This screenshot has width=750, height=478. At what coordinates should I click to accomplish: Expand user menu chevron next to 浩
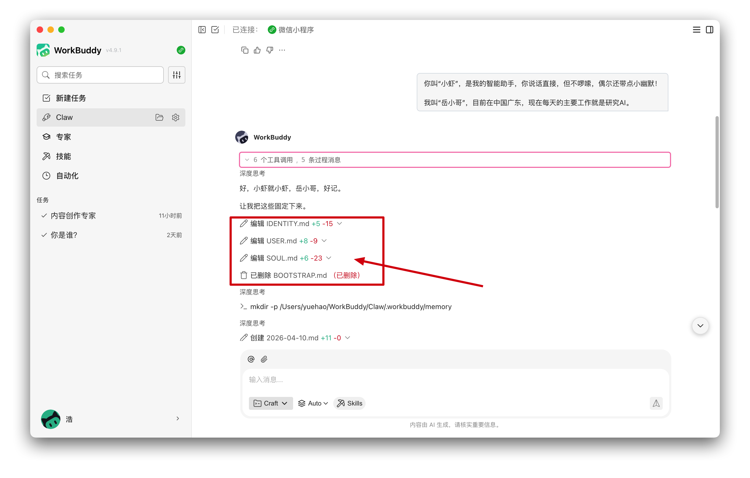178,419
